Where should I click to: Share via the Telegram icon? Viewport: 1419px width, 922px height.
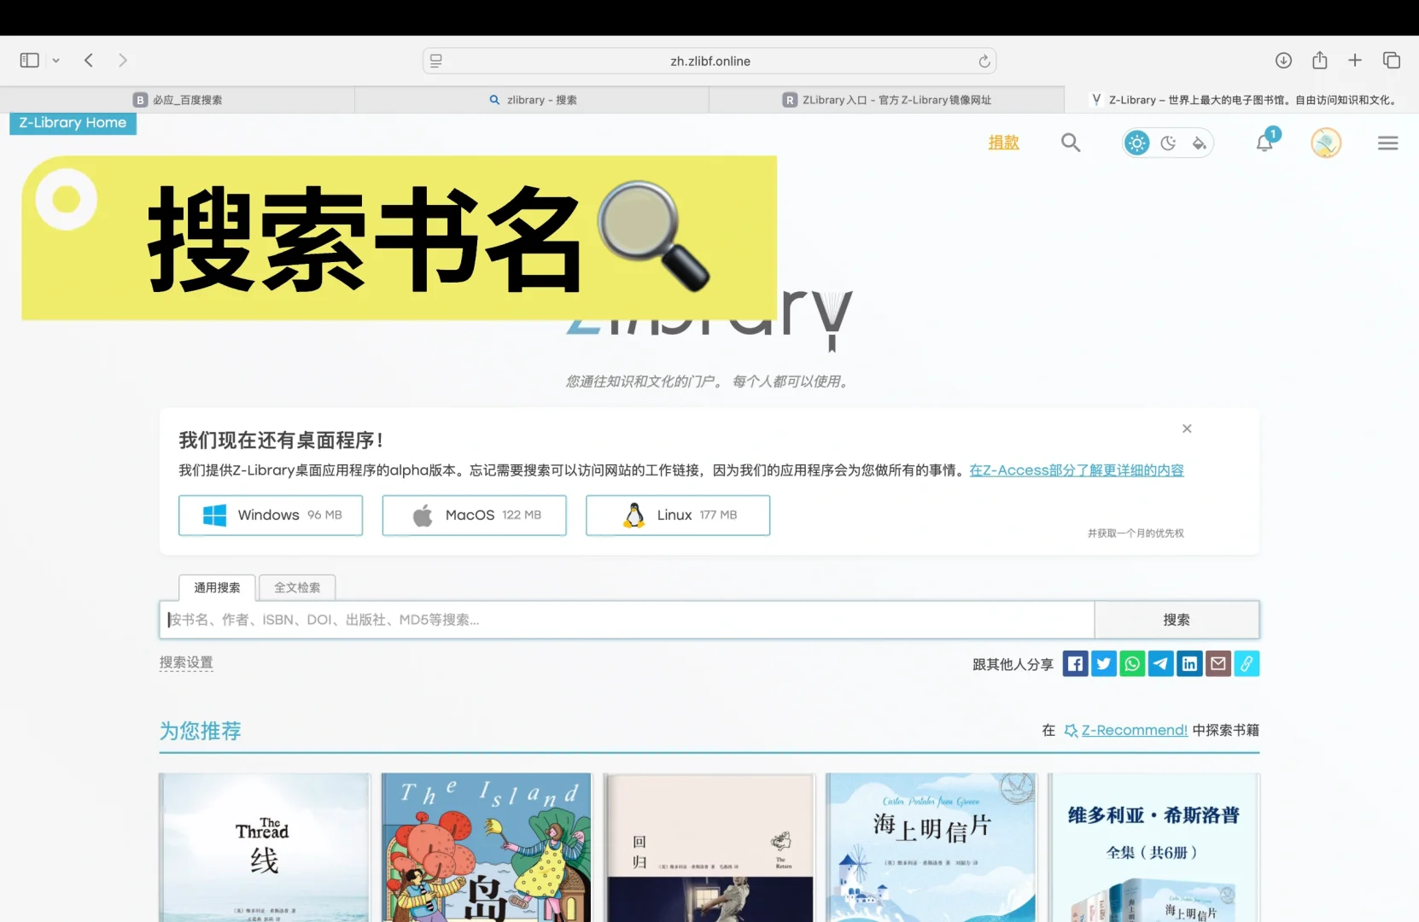pos(1161,663)
